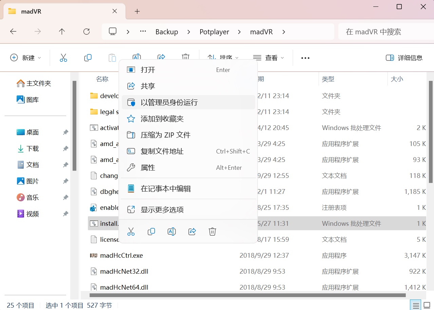Choose 以管理员身份运行 in the context menu
Screen dimensions: 434x310
[x=188, y=102]
